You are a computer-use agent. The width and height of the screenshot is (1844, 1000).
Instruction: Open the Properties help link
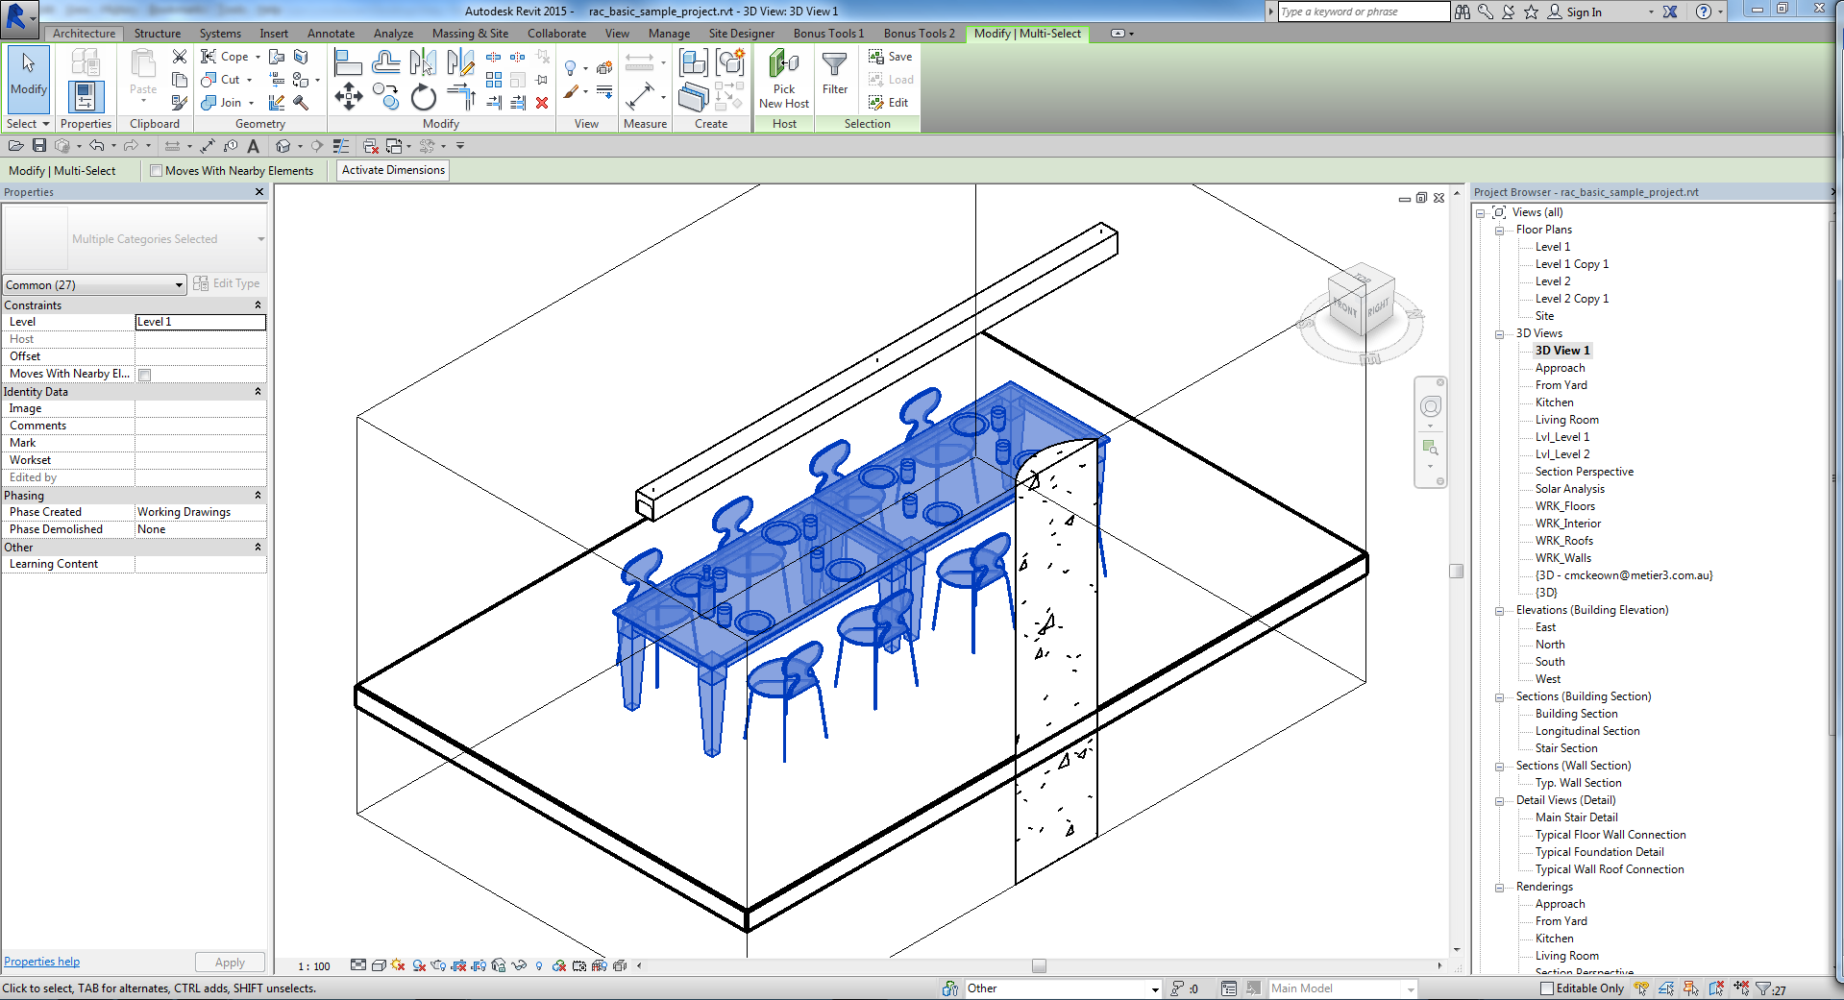click(x=41, y=961)
